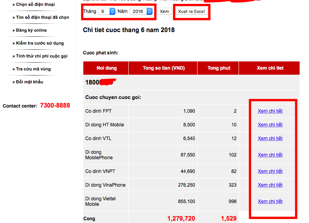The height and width of the screenshot is (223, 309).
Task: Click the Xem button
Action: (x=164, y=11)
